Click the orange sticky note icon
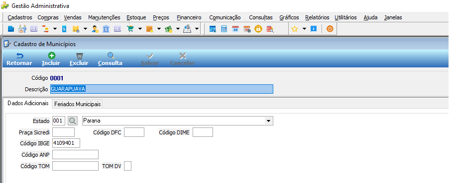449x183 pixels. [x=149, y=29]
